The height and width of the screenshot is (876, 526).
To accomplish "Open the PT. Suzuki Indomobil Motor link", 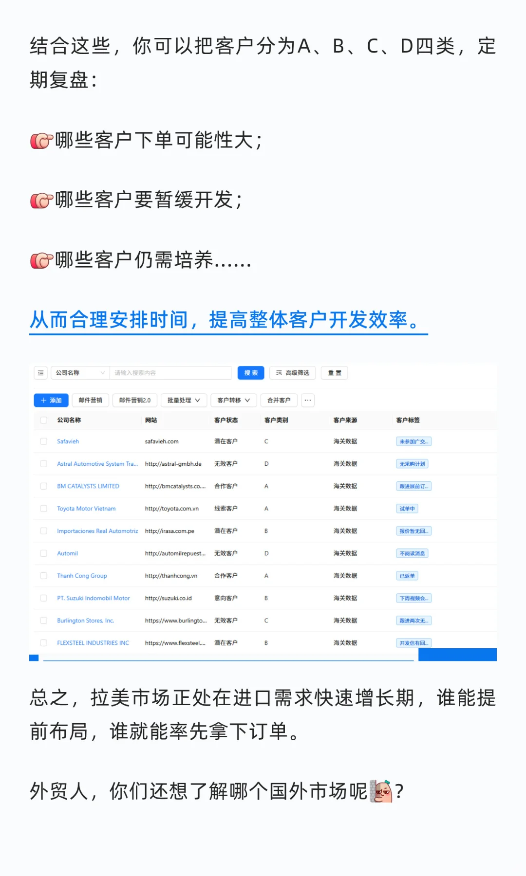I will point(94,598).
